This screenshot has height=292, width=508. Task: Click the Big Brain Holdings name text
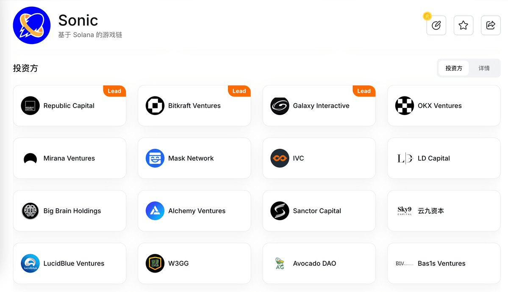tap(72, 211)
